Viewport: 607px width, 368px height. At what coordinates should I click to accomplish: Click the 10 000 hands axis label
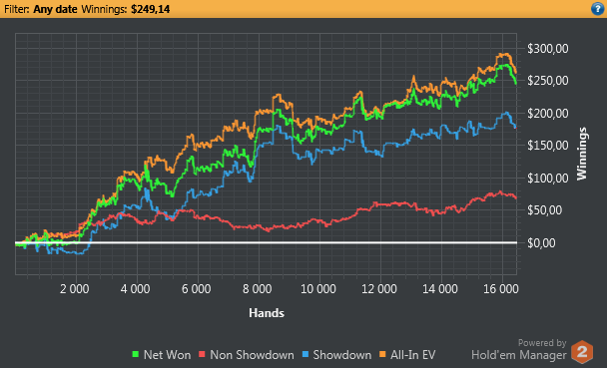pyautogui.click(x=318, y=289)
